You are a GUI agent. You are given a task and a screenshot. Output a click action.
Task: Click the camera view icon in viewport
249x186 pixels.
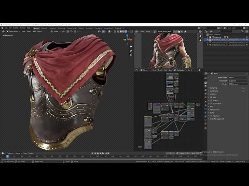[131, 54]
